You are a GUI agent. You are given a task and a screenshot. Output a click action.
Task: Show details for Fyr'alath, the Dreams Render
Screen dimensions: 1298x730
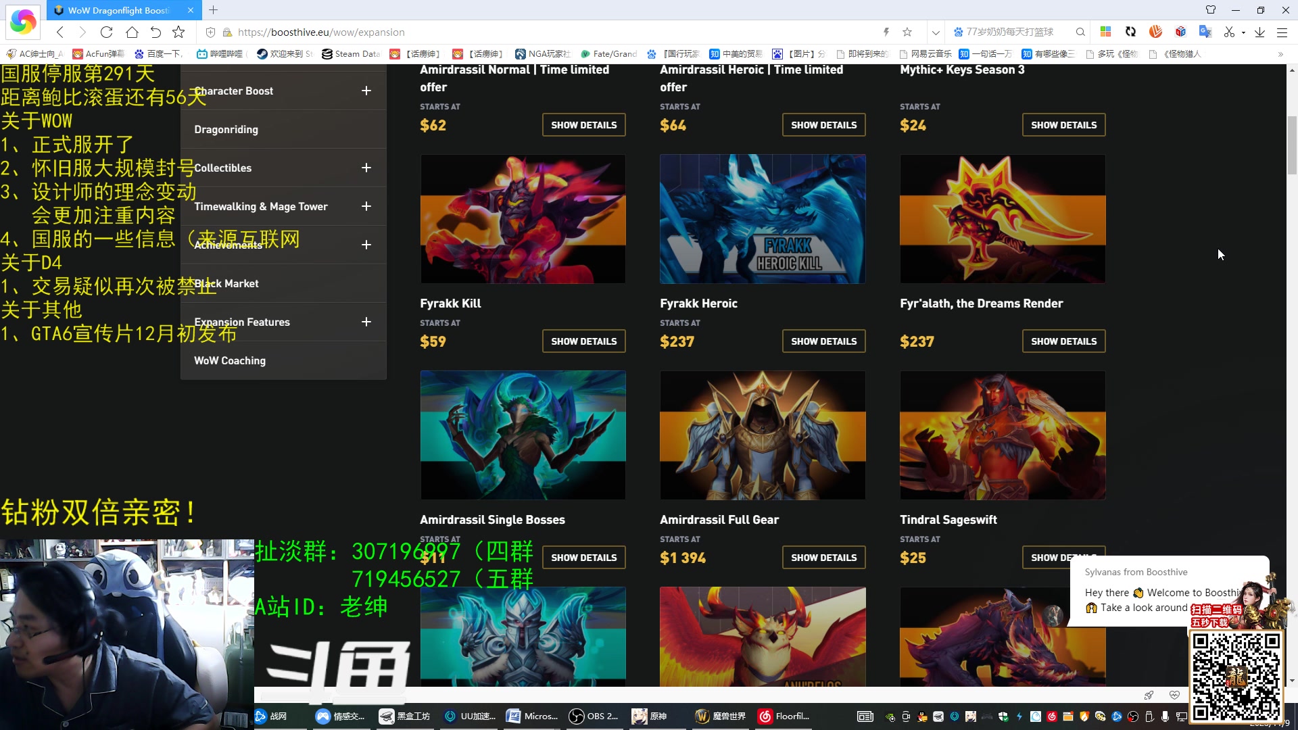[1063, 341]
